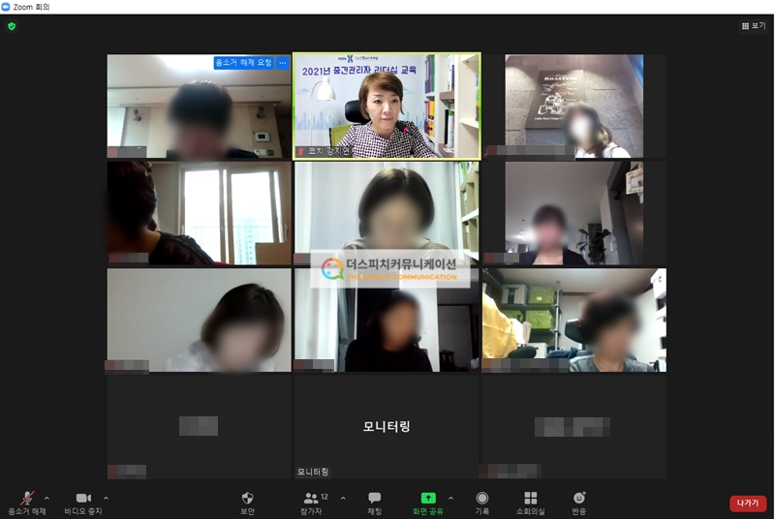This screenshot has height=519, width=775.
Task: Click the Ask to Unmute (음소거 해제 요청) button
Action: [243, 63]
